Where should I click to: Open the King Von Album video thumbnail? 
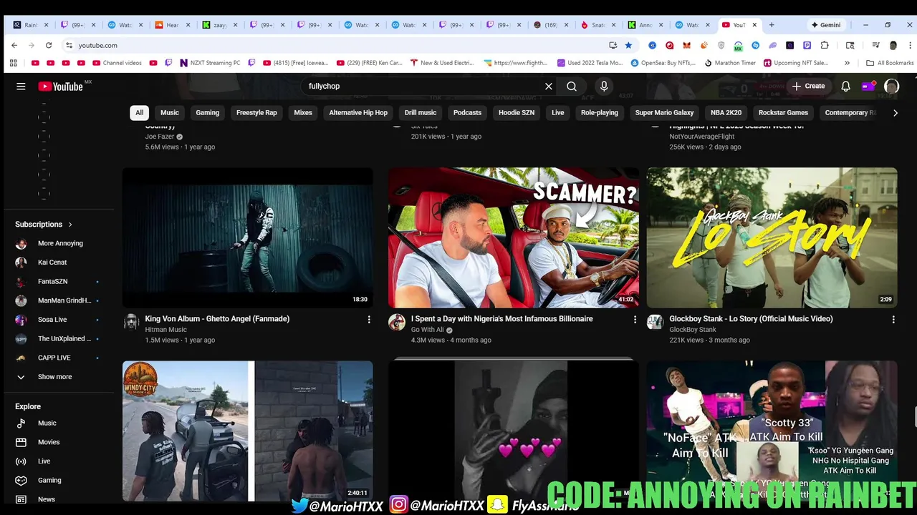(248, 237)
